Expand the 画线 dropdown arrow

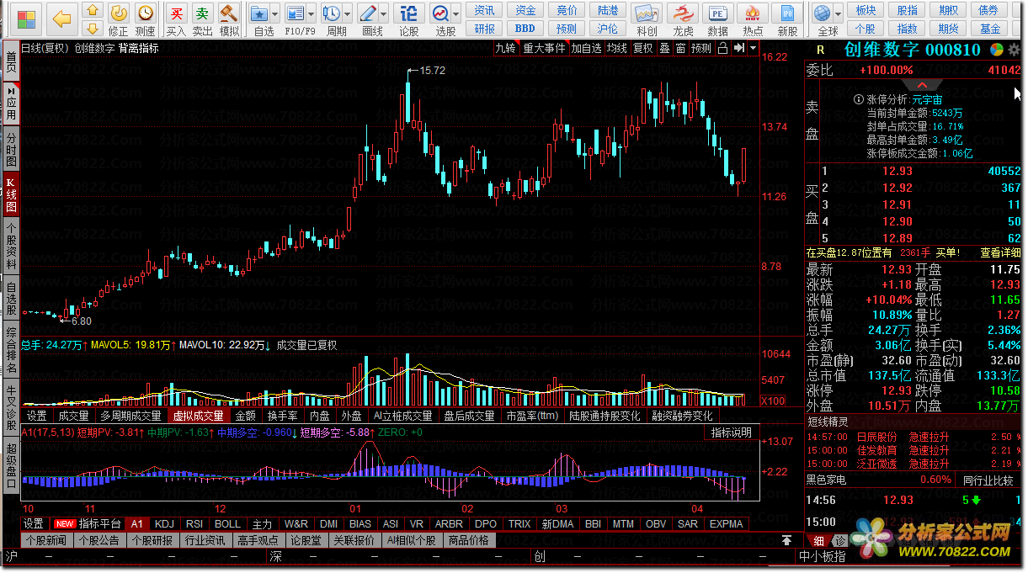383,14
